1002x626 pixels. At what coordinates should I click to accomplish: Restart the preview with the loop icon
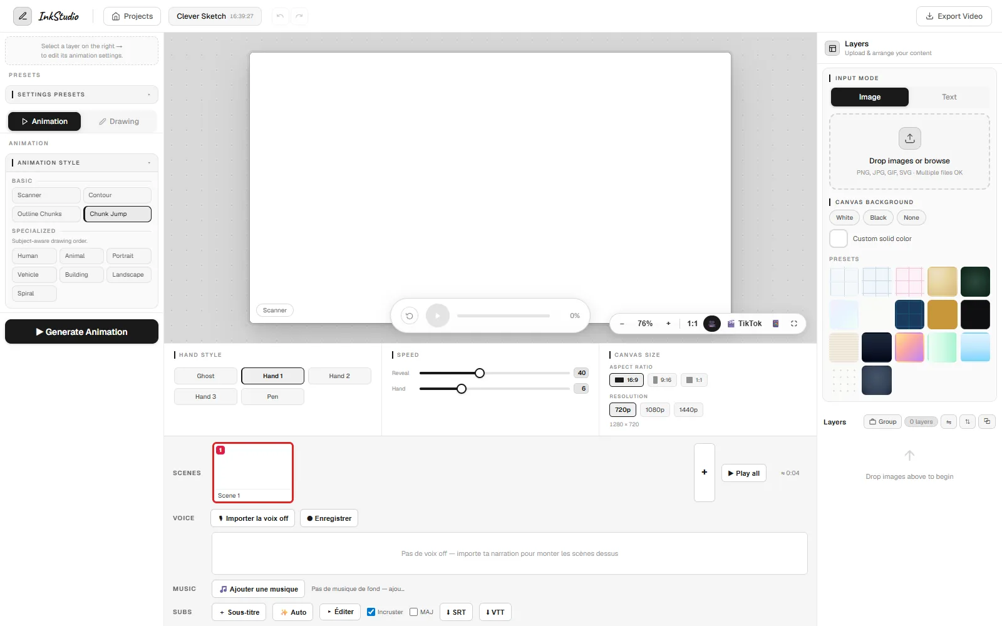coord(410,316)
